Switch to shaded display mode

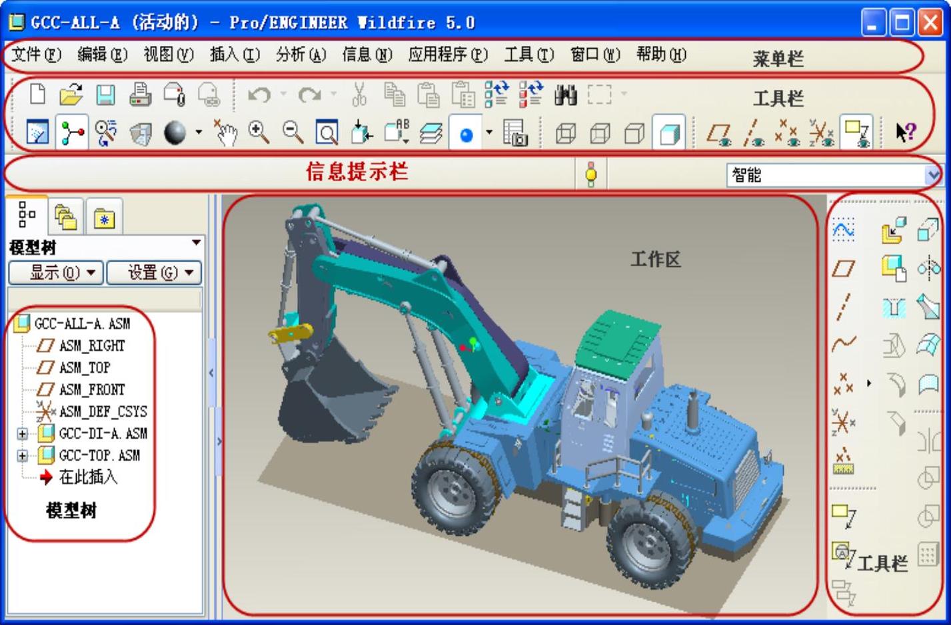669,134
